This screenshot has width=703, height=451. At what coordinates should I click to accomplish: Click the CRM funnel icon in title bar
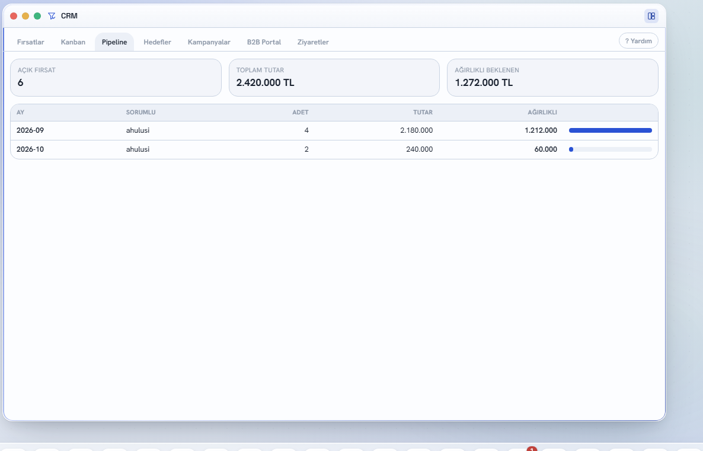pos(52,16)
